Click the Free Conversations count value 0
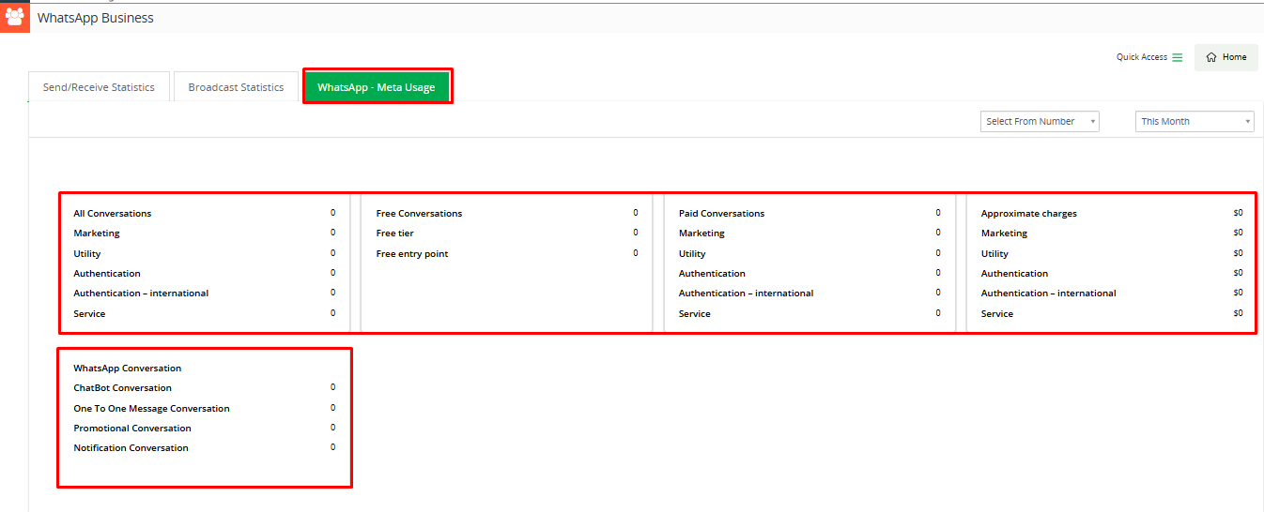The width and height of the screenshot is (1264, 512). pyautogui.click(x=635, y=213)
